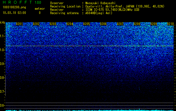Click the 1.0 kHz axis label

[x=2, y=50]
